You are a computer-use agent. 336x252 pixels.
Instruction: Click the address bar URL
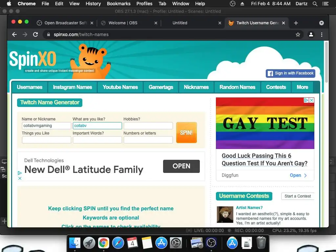81,34
